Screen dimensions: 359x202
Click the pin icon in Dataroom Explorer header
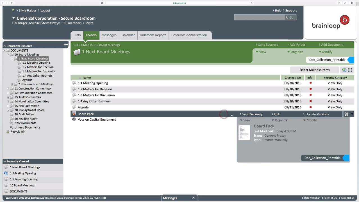pos(66,45)
